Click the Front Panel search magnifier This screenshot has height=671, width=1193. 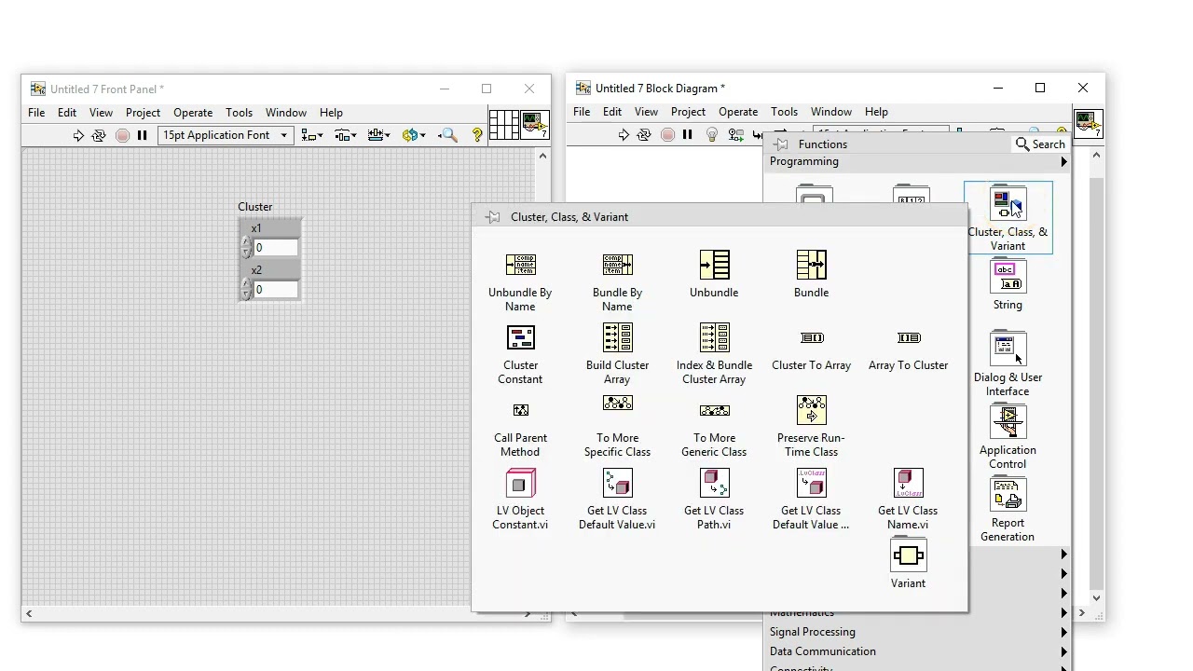click(x=448, y=135)
